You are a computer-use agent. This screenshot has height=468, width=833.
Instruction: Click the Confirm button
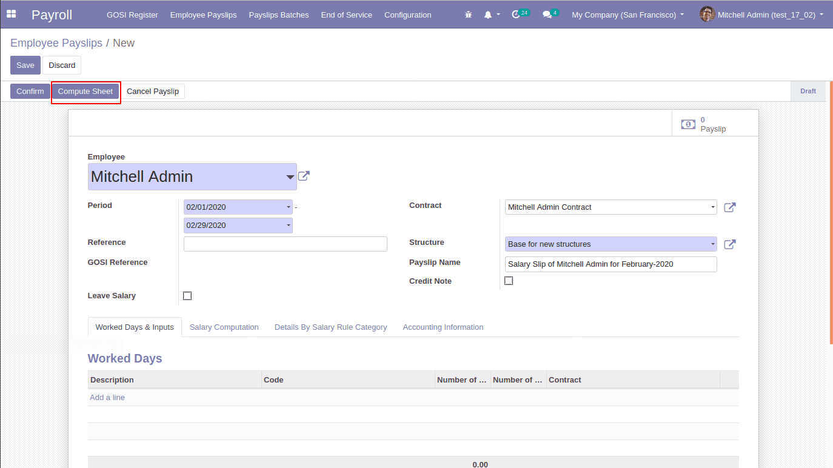tap(30, 91)
